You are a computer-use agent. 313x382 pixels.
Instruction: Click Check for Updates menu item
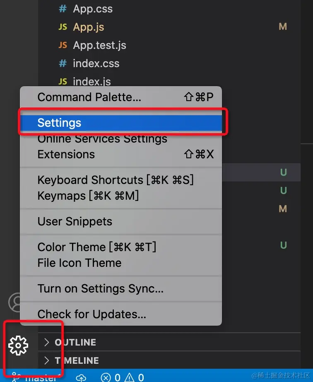[x=91, y=314]
